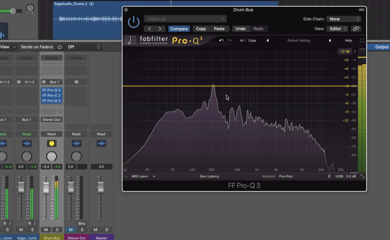Click the pan knob on Drum Bus strip

tap(51, 156)
